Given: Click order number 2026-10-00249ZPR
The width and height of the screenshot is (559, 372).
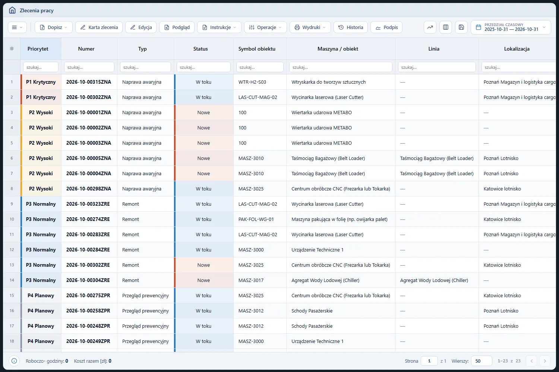Looking at the screenshot, I should [88, 341].
